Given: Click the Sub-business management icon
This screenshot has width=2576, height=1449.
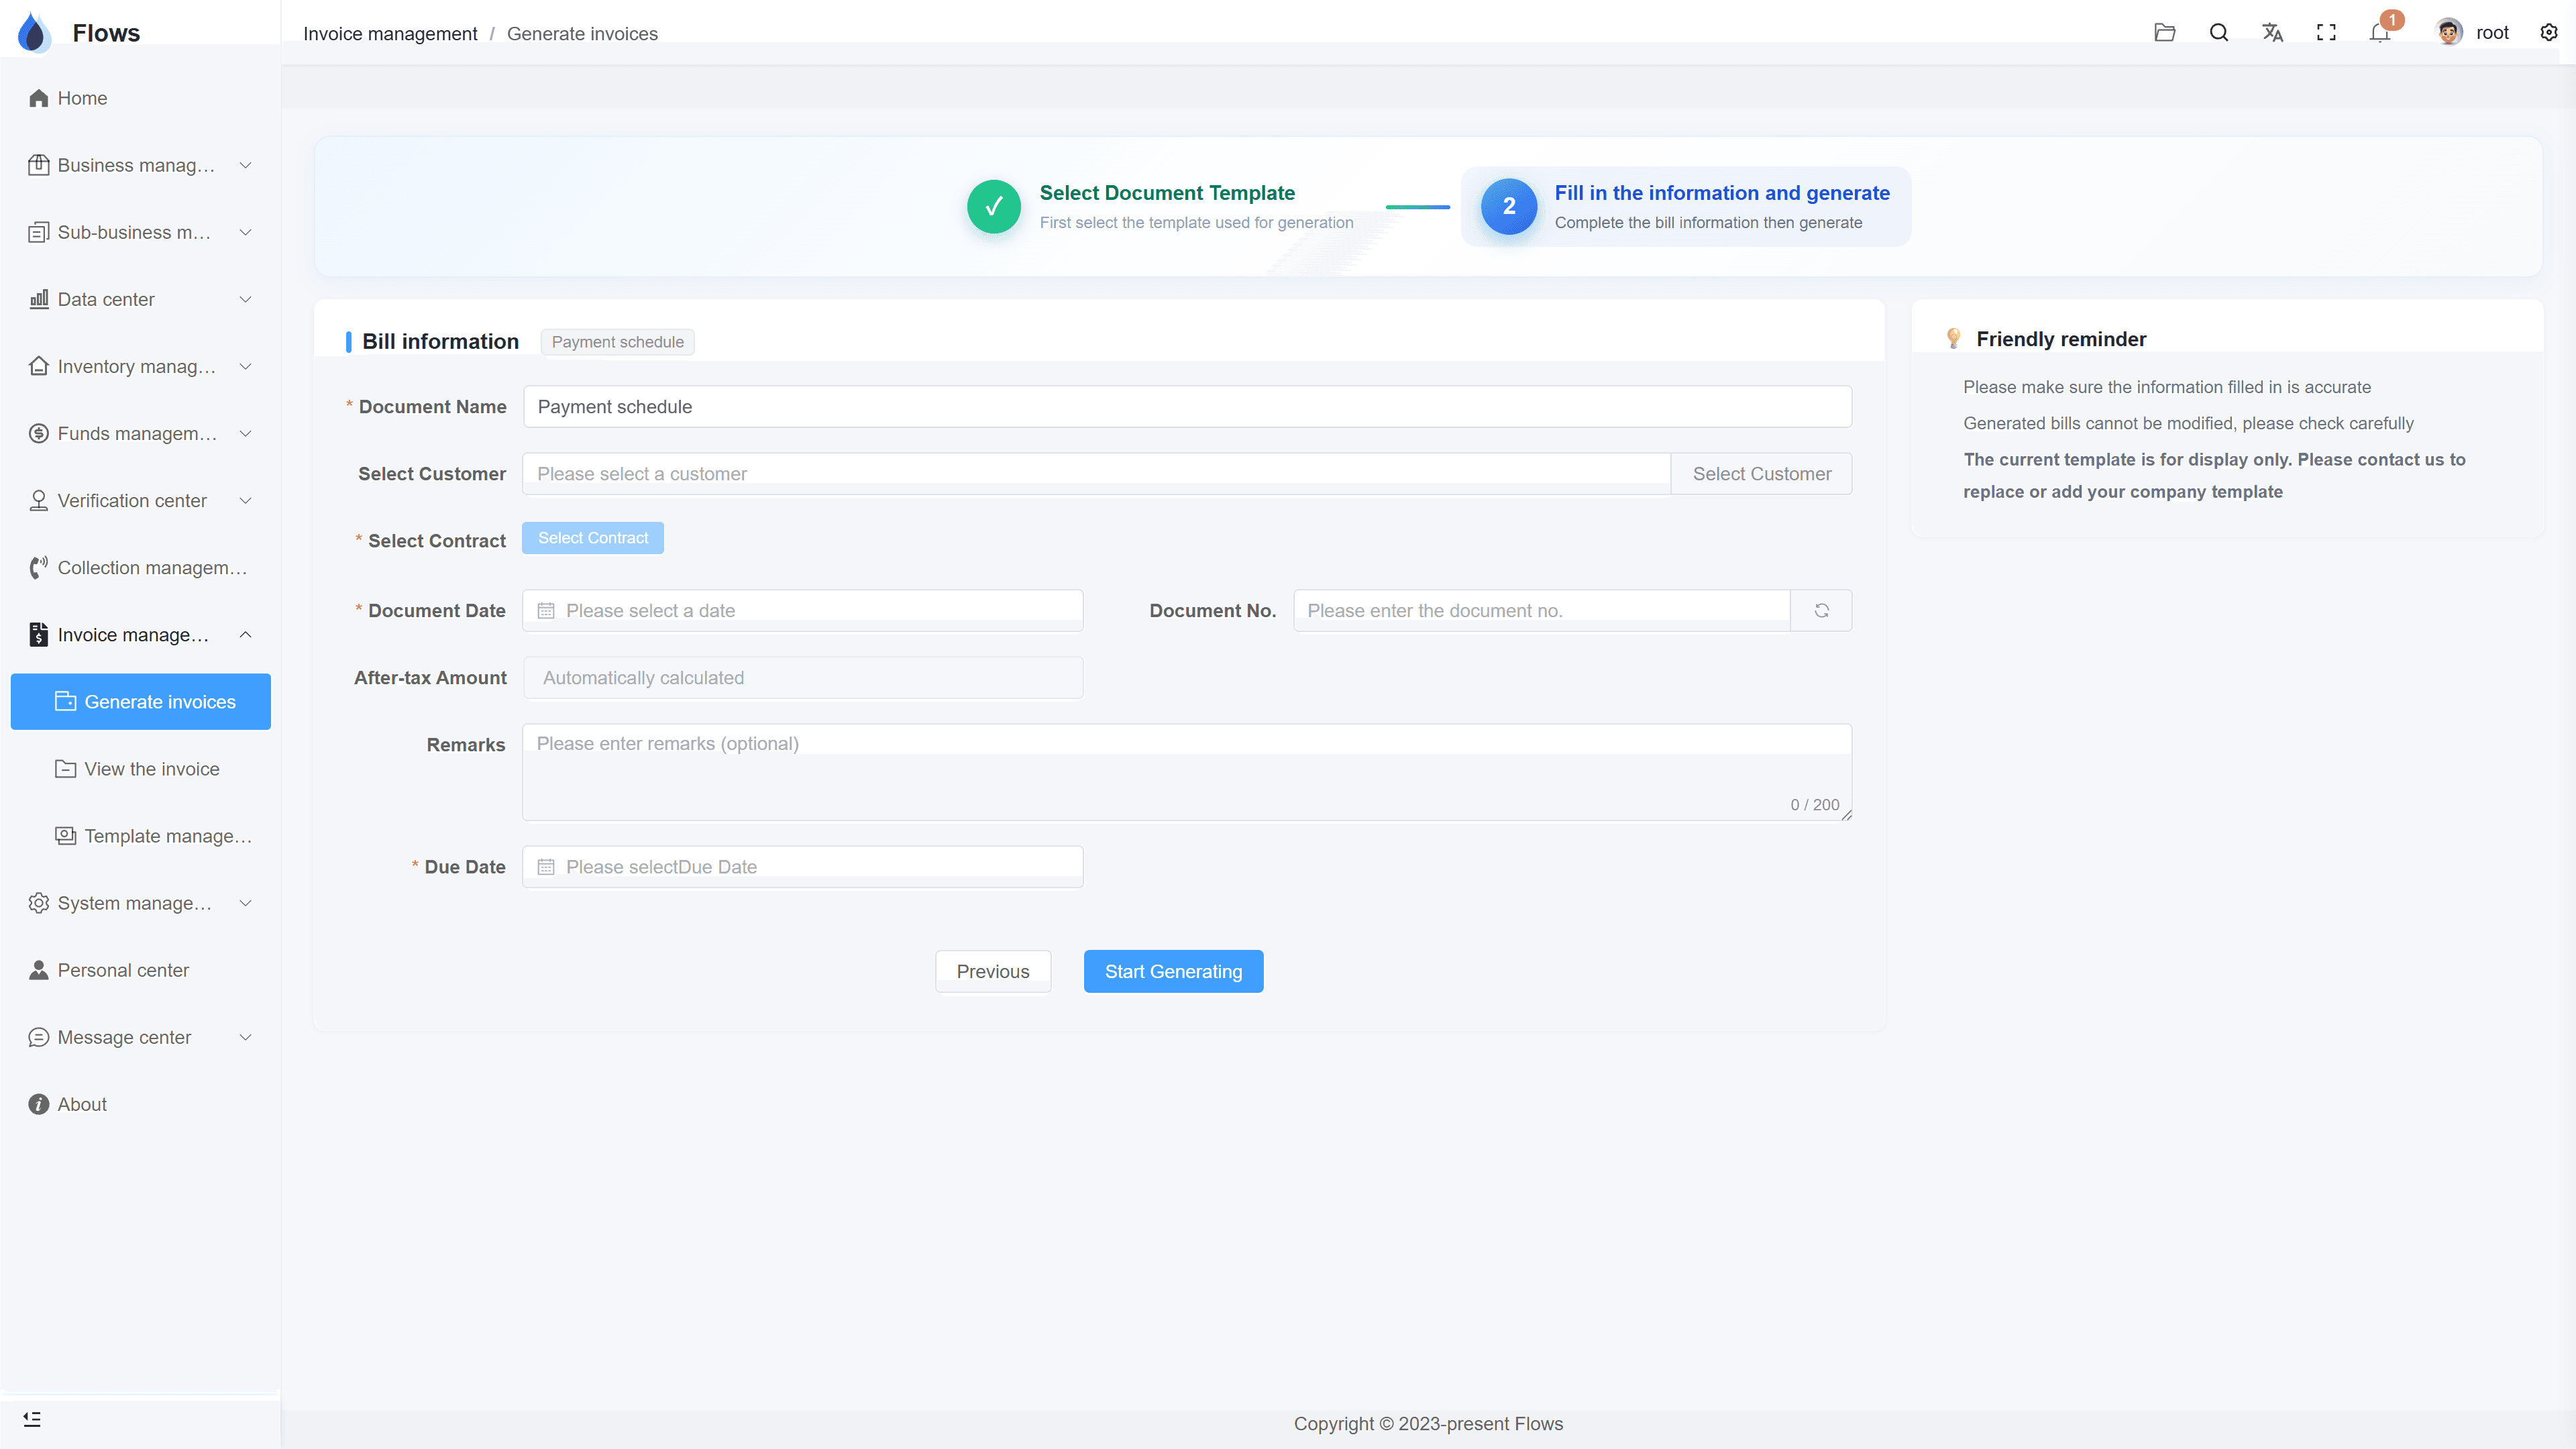Looking at the screenshot, I should (39, 232).
